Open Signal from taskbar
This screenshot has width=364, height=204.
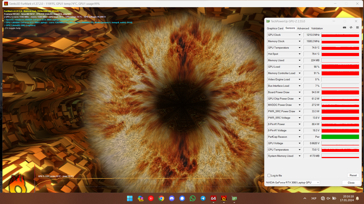[x=182, y=198]
